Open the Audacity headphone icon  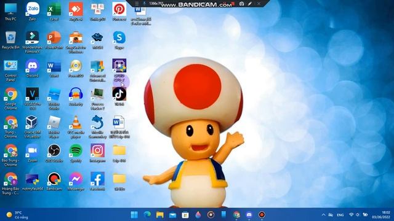[76, 97]
